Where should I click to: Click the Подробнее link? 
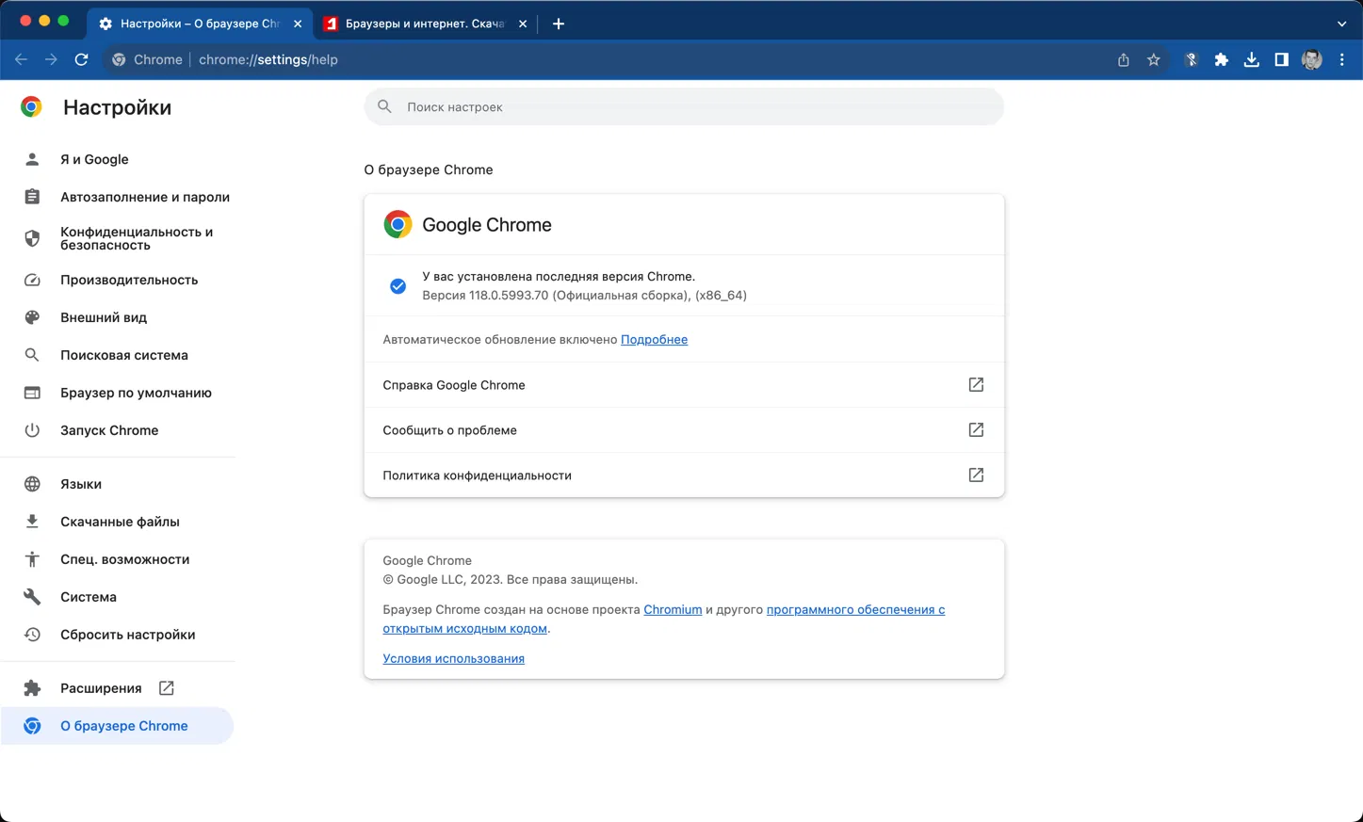654,339
